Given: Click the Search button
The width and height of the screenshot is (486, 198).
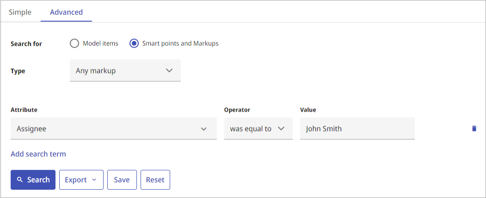Looking at the screenshot, I should point(33,180).
